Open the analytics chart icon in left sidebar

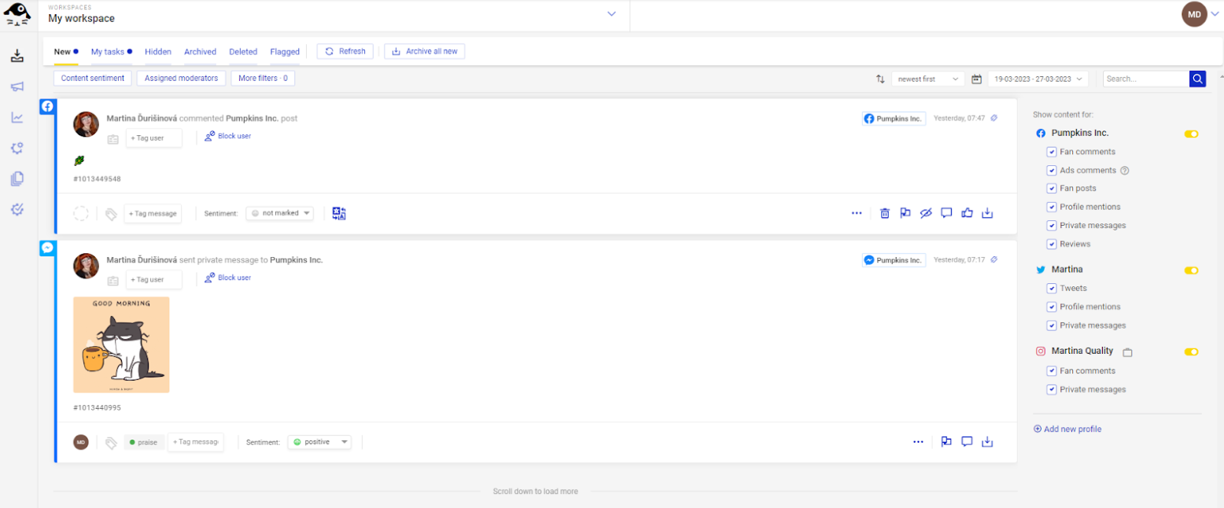17,117
